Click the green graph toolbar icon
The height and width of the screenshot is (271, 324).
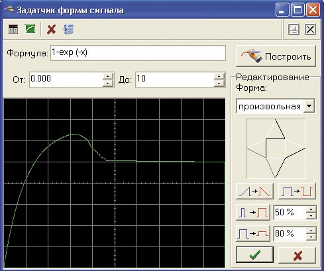tap(30, 29)
